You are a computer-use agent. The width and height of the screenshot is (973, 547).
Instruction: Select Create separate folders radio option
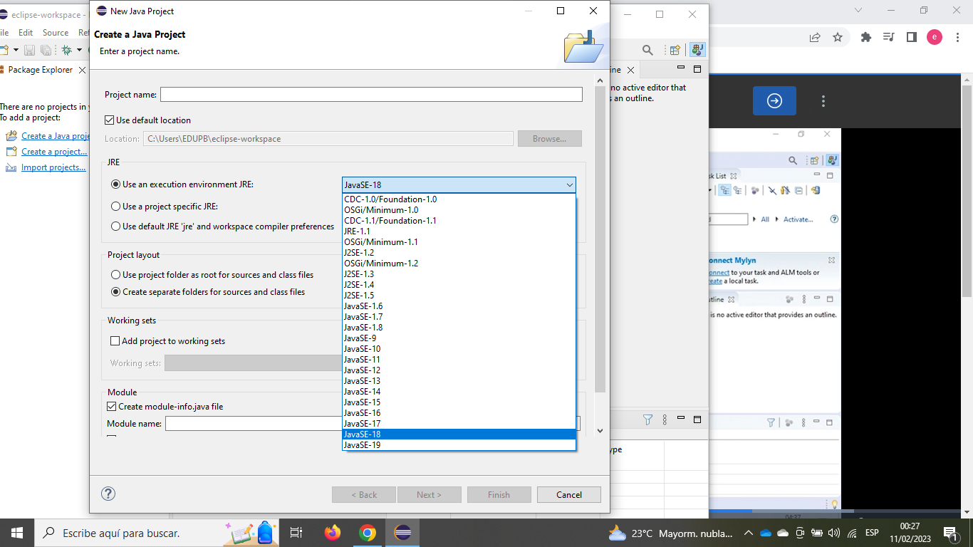(x=116, y=292)
